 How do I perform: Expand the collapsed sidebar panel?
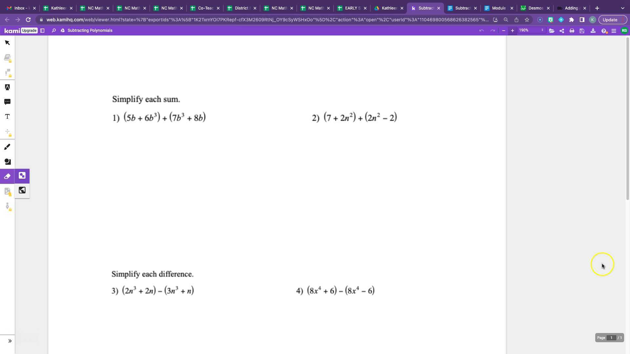point(10,341)
